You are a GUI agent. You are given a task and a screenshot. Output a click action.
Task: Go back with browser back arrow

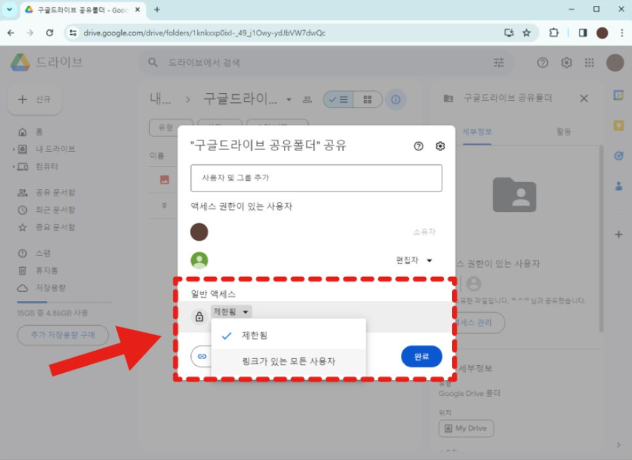pos(11,33)
